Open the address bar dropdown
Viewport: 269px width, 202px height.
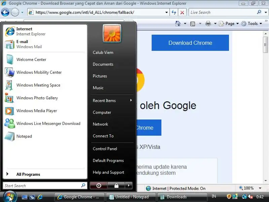[x=166, y=12]
